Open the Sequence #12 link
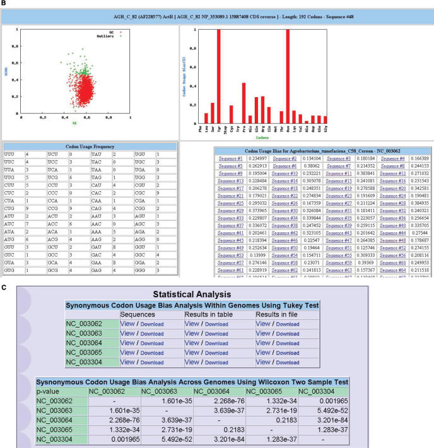This screenshot has width=434, height=448. tap(393, 174)
